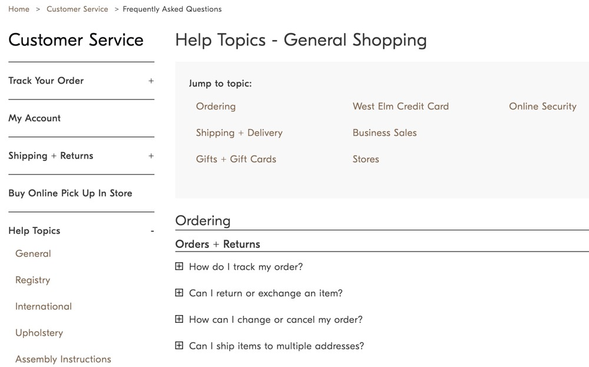Select Upholstery under Help Topics

(39, 333)
